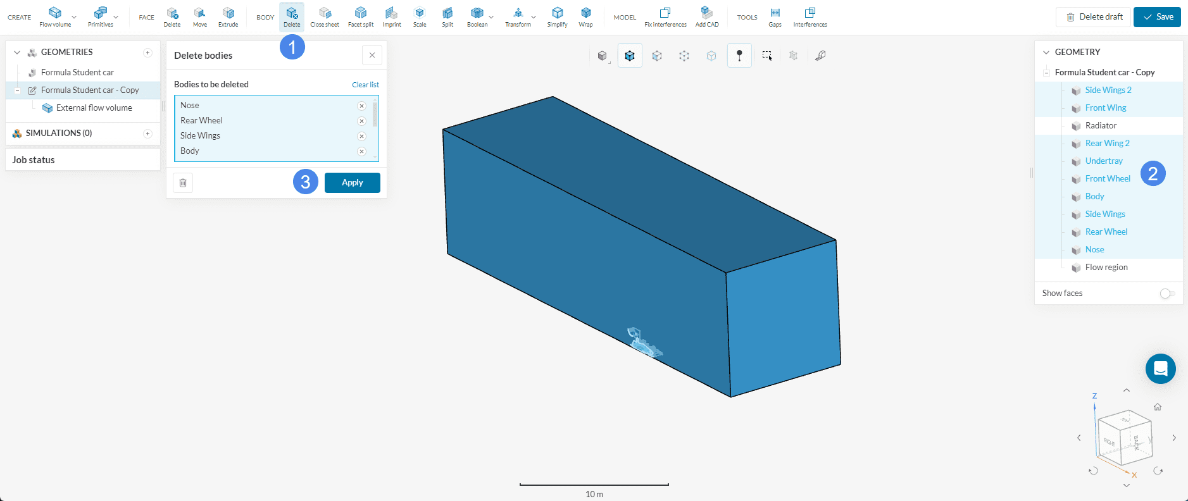This screenshot has height=501, width=1188.
Task: Click the trash icon in Delete bodies panel
Action: 183,183
